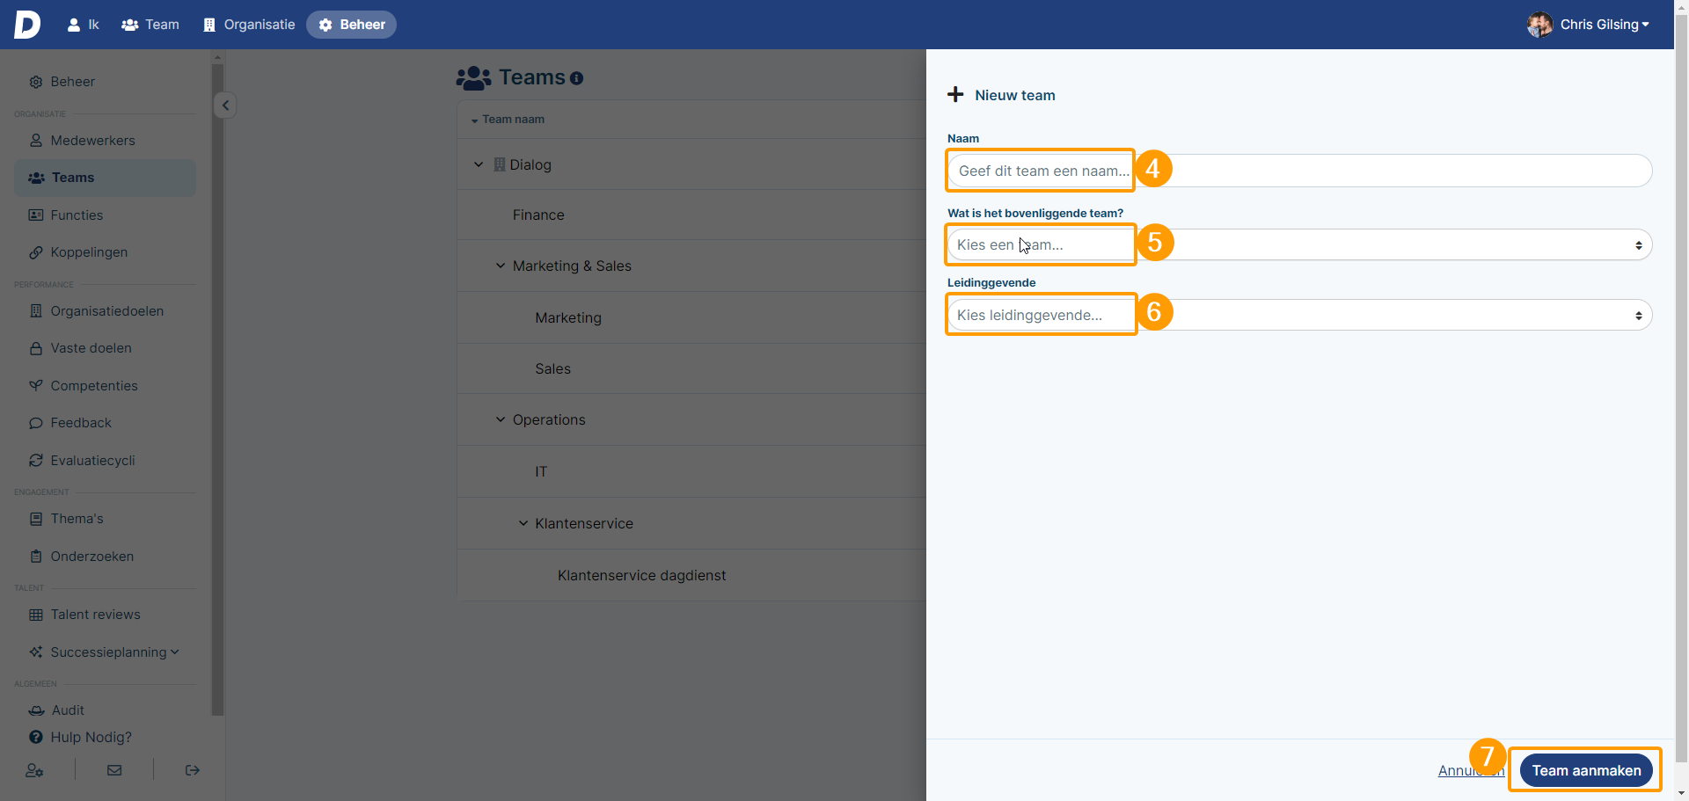Open Talent reviews
This screenshot has height=801, width=1689.
pos(95,615)
